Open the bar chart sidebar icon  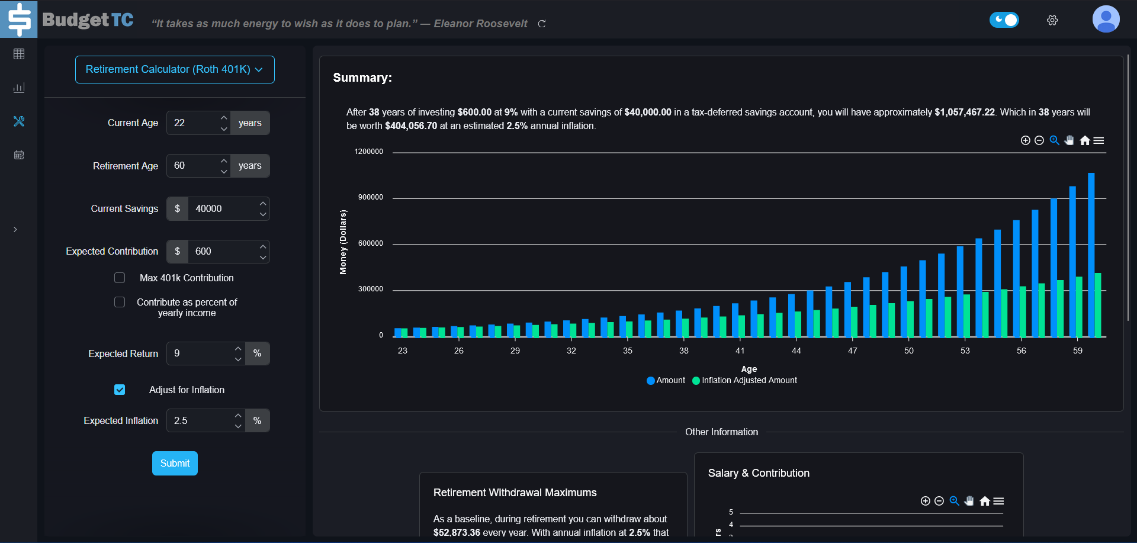19,88
